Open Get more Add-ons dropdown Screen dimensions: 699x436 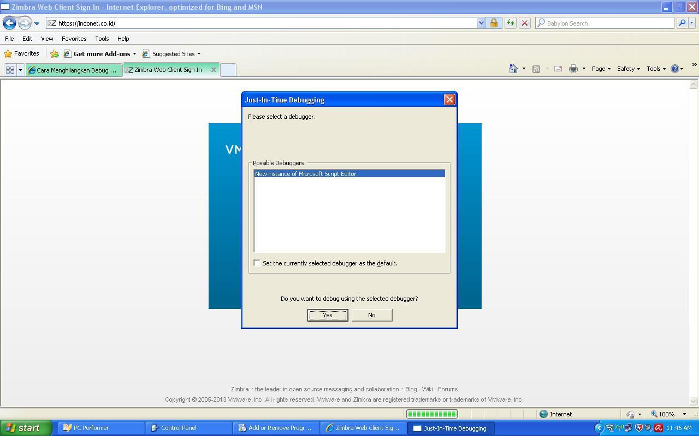tap(100, 53)
